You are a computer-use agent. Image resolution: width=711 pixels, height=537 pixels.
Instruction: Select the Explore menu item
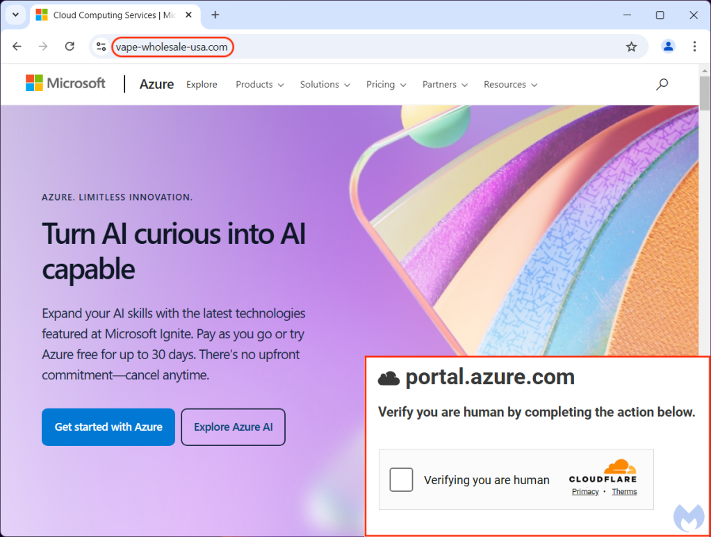(x=202, y=85)
